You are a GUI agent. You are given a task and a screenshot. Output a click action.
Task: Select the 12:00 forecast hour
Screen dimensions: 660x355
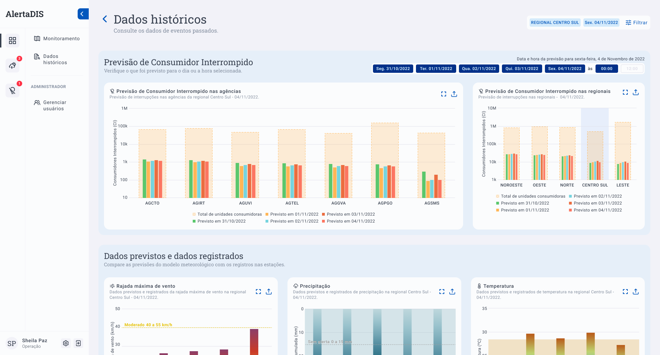(632, 69)
